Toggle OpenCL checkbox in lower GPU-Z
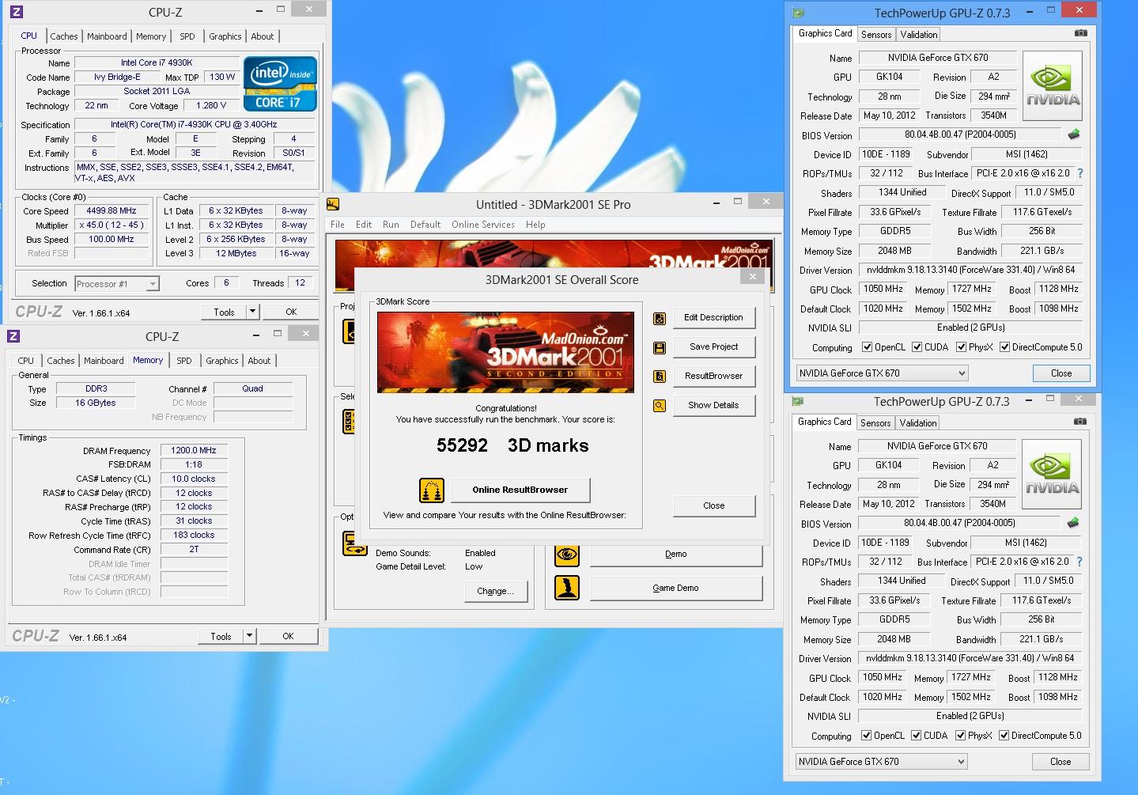1138x795 pixels. (867, 736)
